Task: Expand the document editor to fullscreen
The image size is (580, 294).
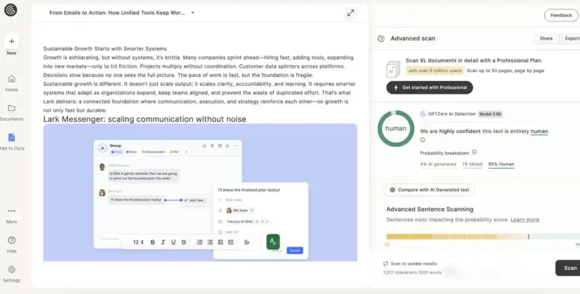Action: (x=351, y=13)
